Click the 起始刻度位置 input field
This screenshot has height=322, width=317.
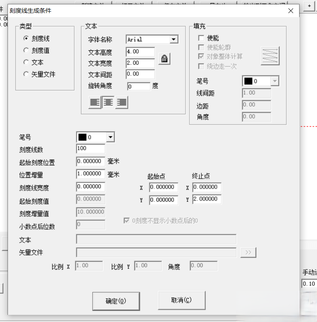pyautogui.click(x=91, y=162)
